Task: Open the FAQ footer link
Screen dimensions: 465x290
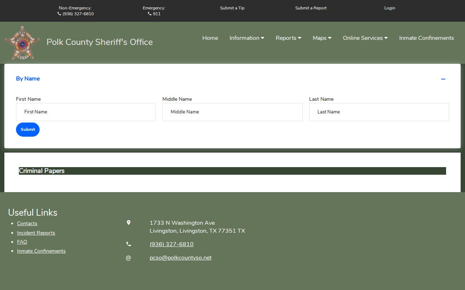Action: [x=22, y=242]
